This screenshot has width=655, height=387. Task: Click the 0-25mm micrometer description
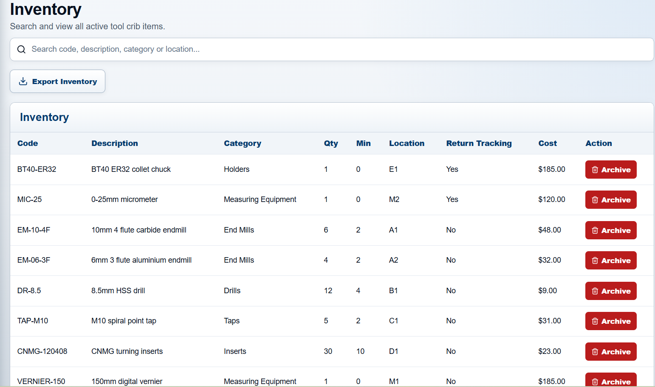tap(124, 199)
